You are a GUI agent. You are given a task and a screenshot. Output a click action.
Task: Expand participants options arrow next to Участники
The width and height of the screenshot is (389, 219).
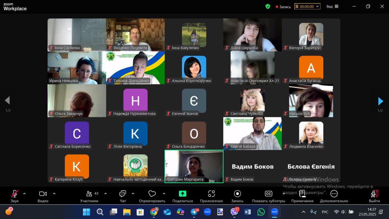click(105, 193)
